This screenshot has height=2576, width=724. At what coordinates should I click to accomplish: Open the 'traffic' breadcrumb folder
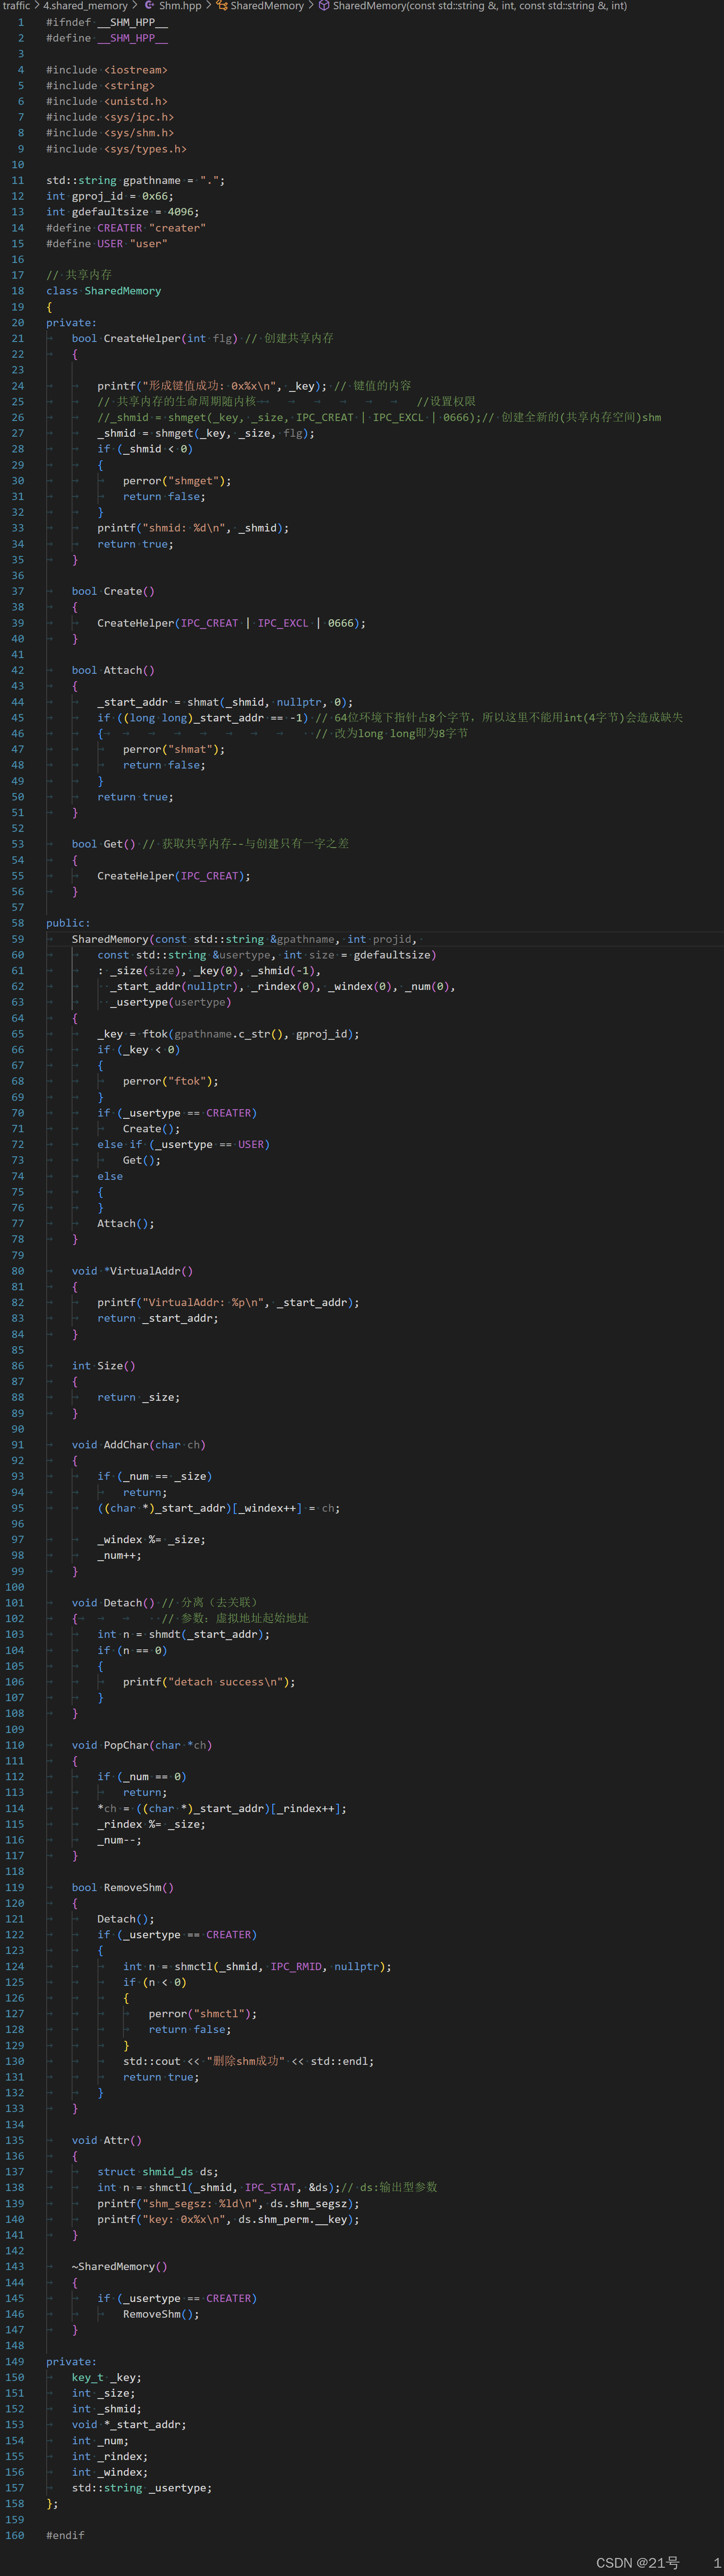pos(16,6)
